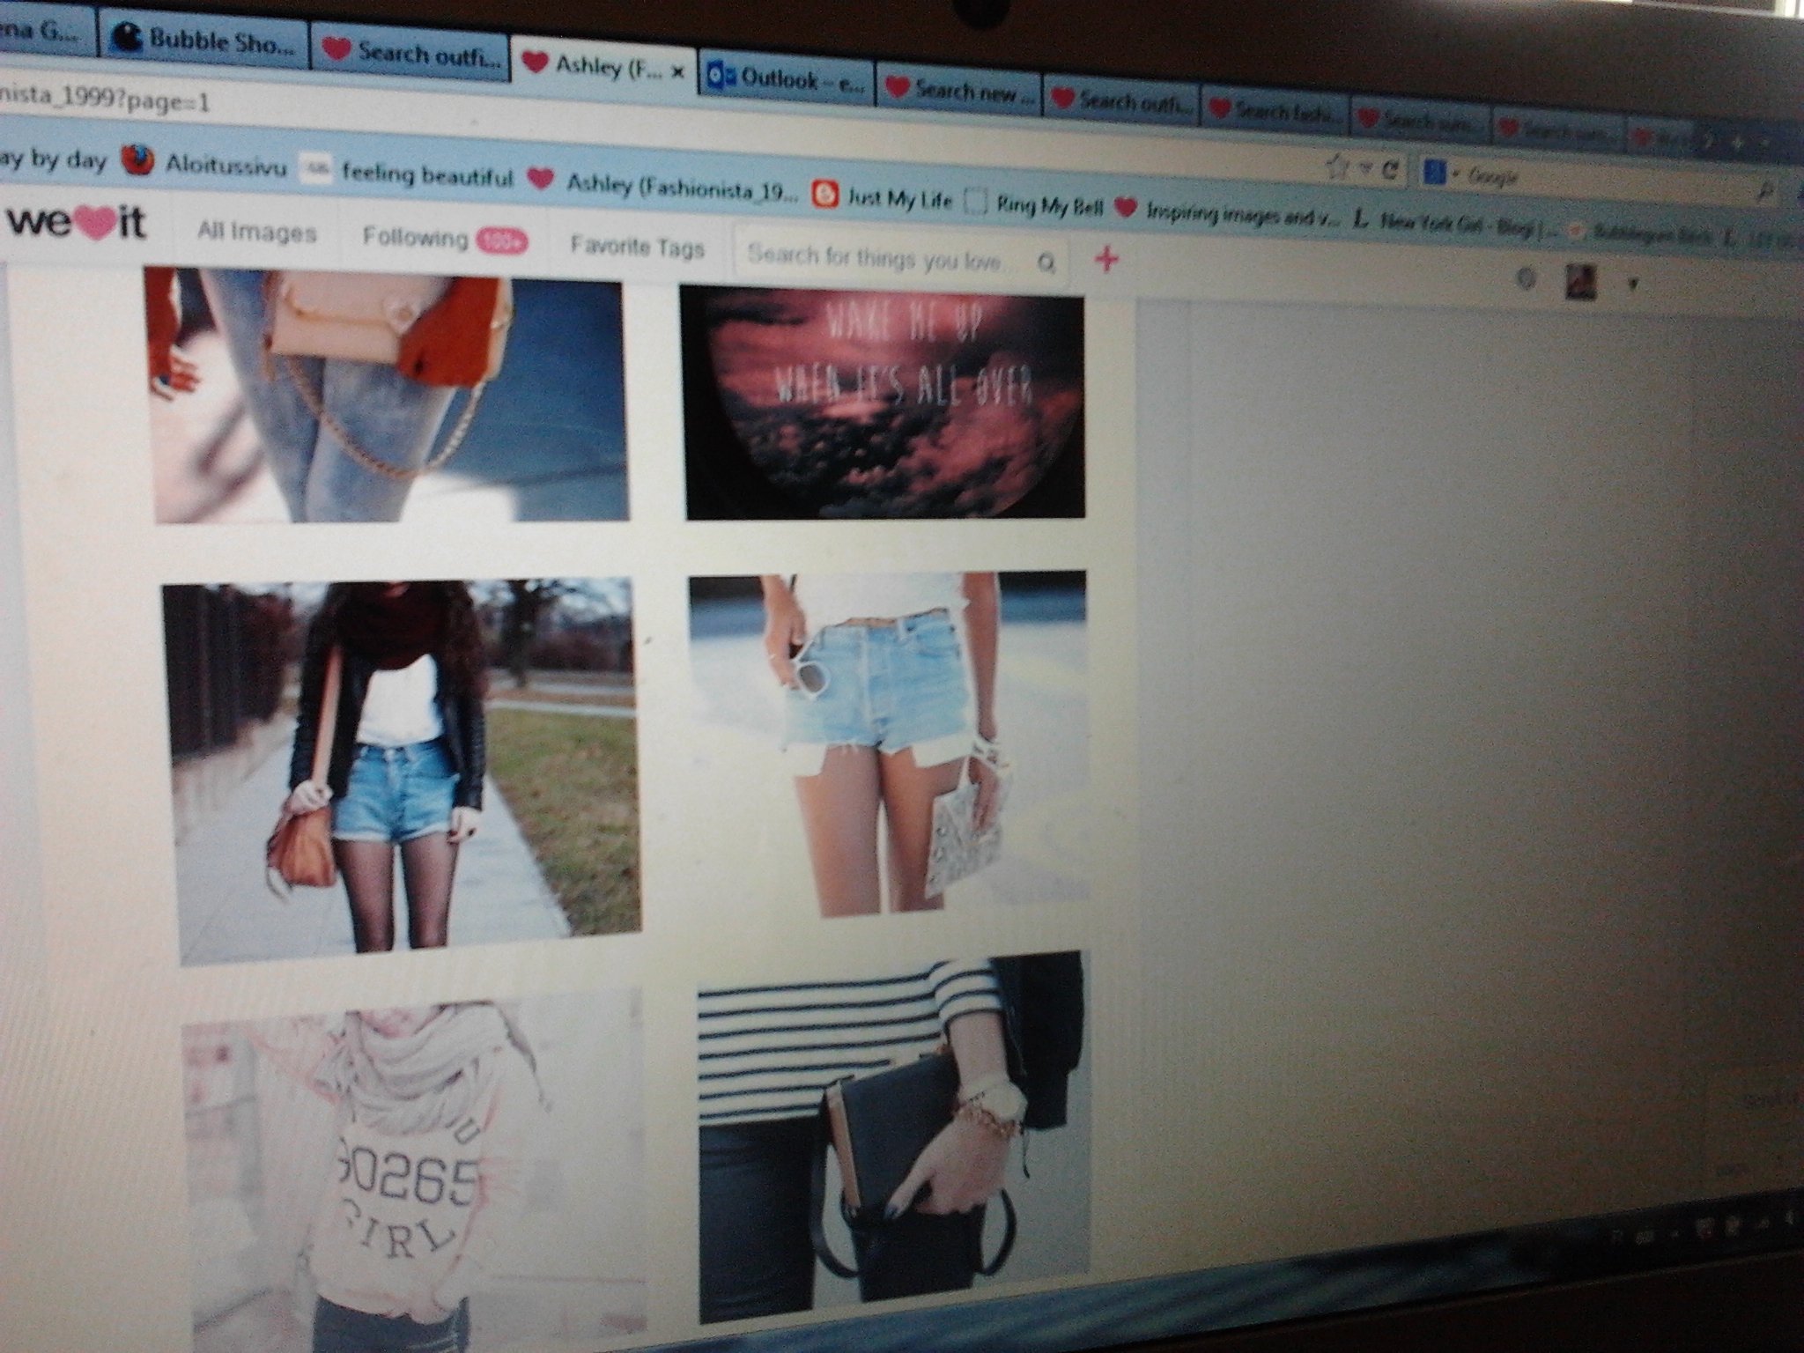1804x1353 pixels.
Task: Click the pink 100+ notification badge
Action: click(502, 241)
